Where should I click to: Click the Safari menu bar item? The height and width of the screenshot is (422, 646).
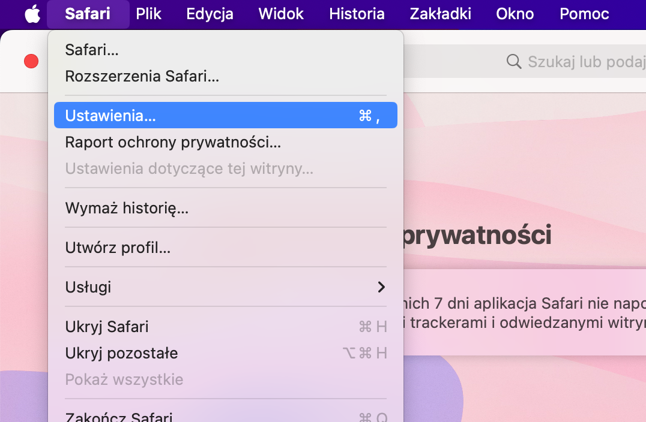point(88,14)
